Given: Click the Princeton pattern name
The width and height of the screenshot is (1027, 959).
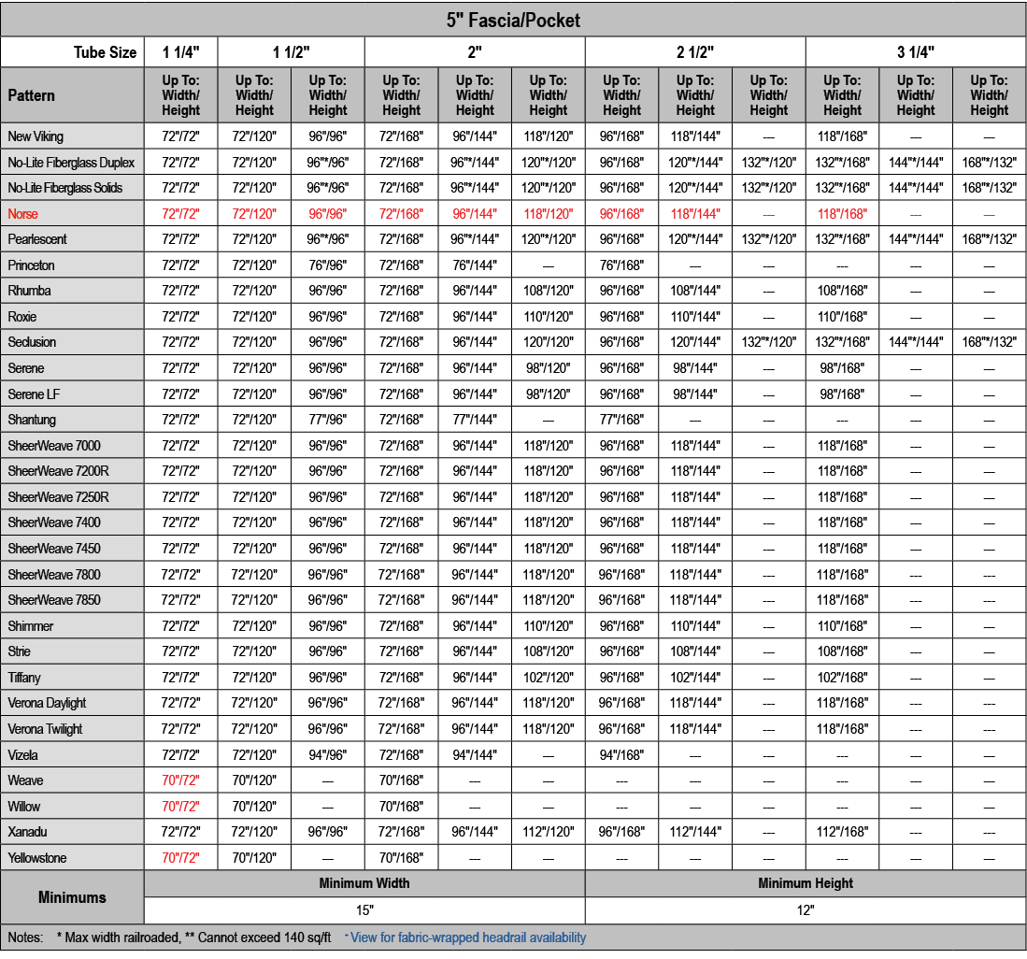Looking at the screenshot, I should coord(32,265).
